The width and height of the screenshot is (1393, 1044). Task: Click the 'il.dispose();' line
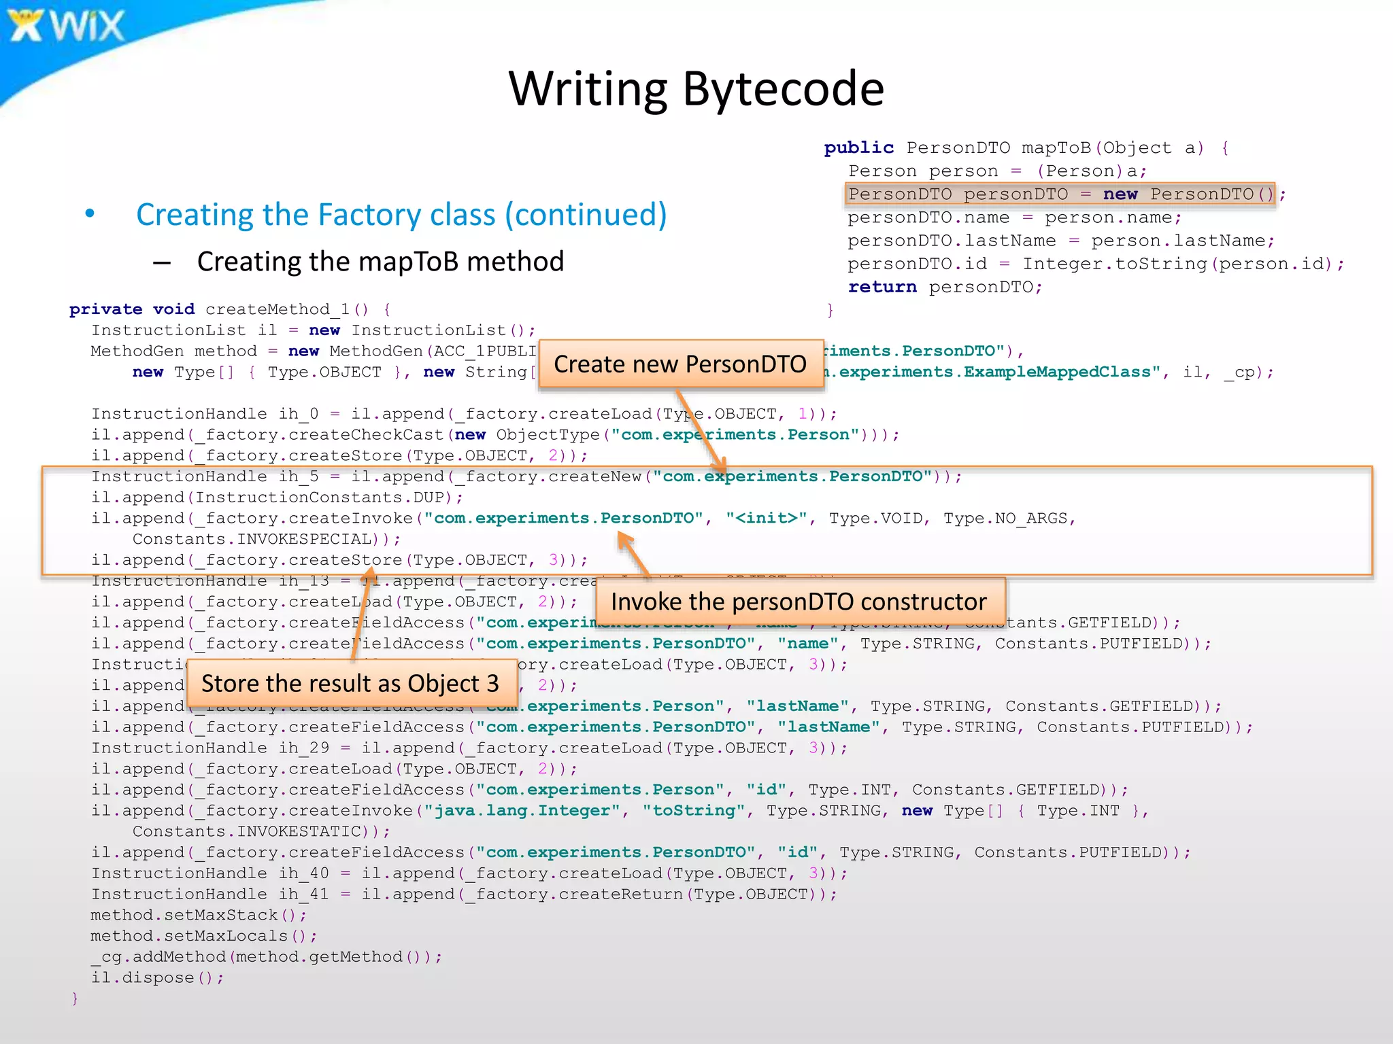pyautogui.click(x=157, y=977)
